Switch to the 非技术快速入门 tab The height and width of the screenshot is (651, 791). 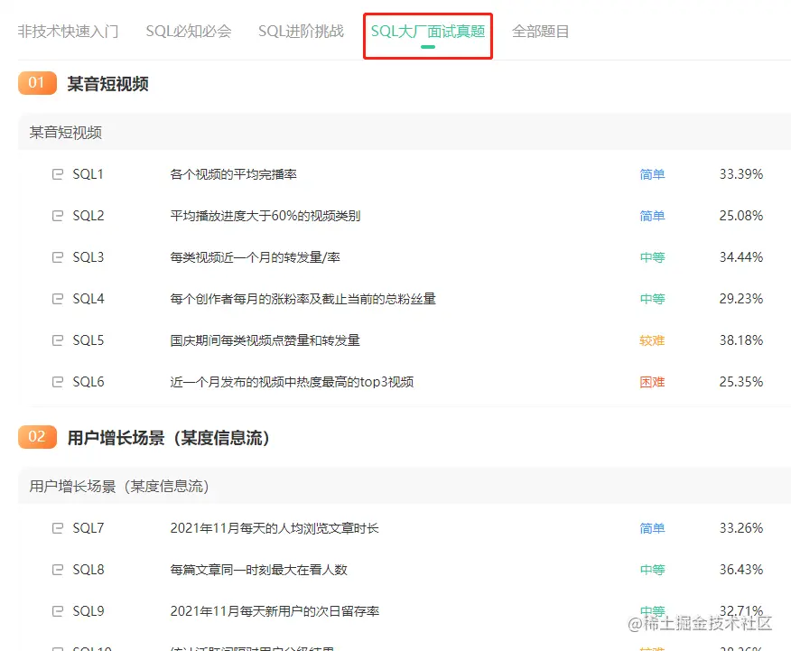(x=68, y=32)
